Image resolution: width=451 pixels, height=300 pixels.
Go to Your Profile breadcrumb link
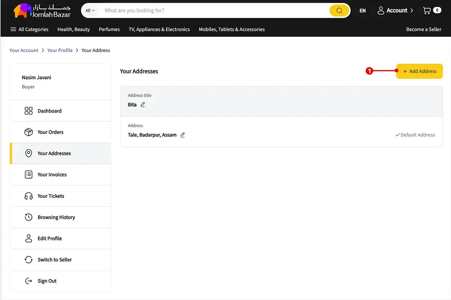(x=60, y=50)
